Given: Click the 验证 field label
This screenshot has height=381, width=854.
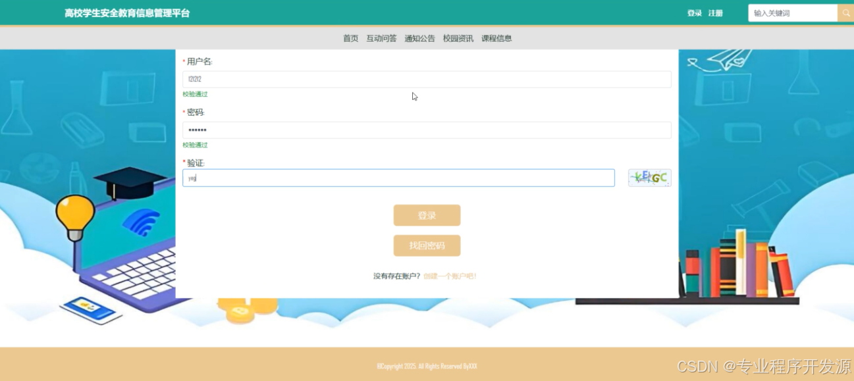Looking at the screenshot, I should [x=196, y=163].
